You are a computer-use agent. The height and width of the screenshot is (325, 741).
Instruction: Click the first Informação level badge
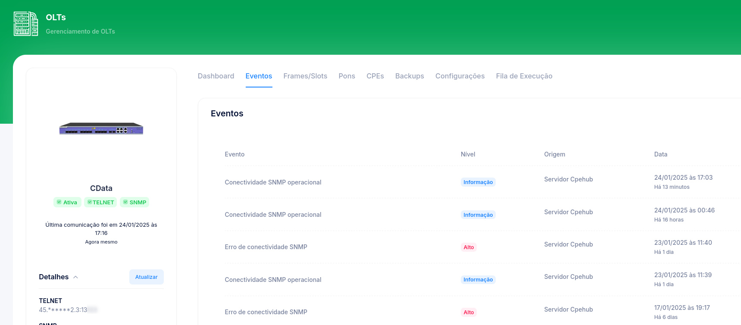(x=478, y=182)
